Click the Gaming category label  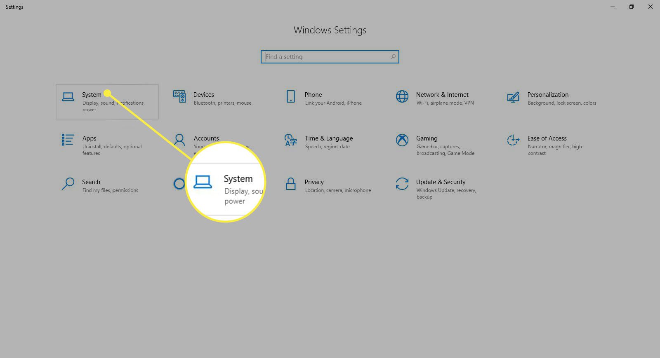pos(427,138)
